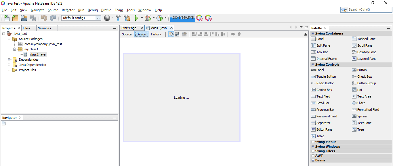Click the profiler snapshot icon with clock
The height and width of the screenshot is (166, 393).
200,18
